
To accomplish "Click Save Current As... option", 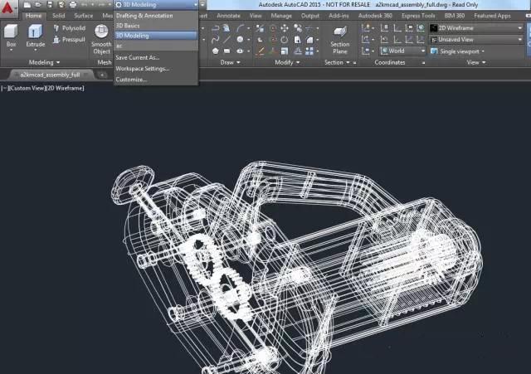I will pyautogui.click(x=138, y=57).
